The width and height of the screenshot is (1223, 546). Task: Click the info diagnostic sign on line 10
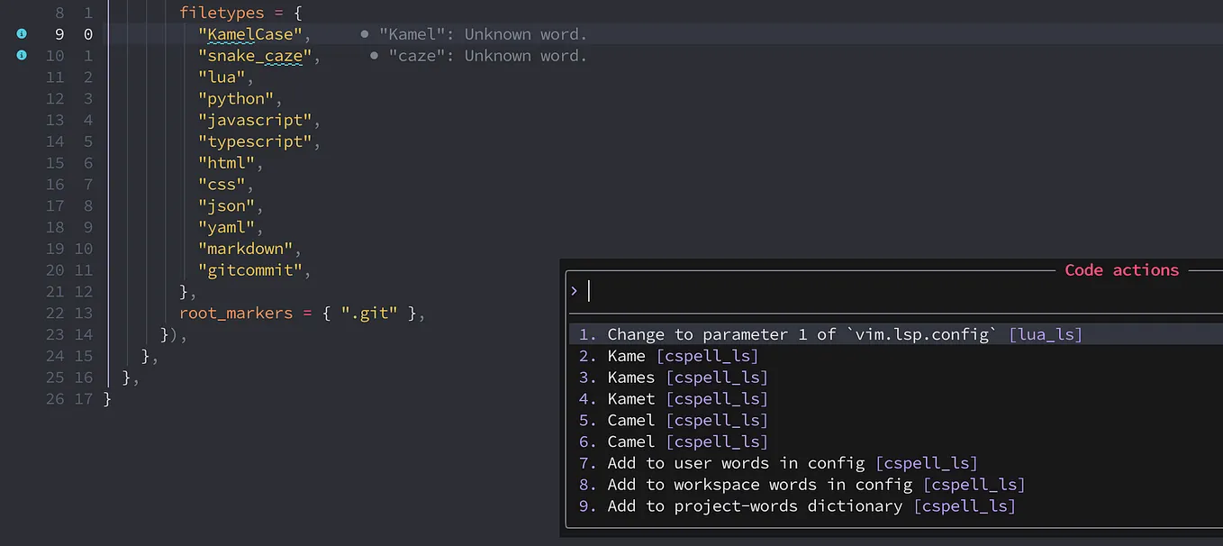tap(22, 55)
